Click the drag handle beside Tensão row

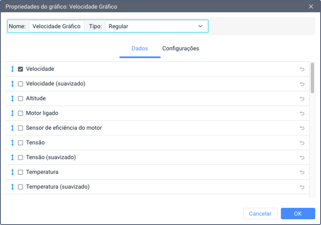coord(12,143)
